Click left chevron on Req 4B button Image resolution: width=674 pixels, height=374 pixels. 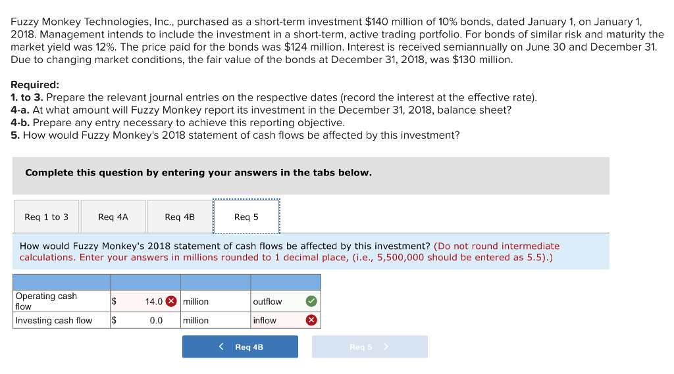(x=221, y=346)
